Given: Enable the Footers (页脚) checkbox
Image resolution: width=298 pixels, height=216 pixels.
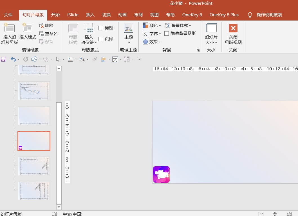Looking at the screenshot, I should coord(101,39).
